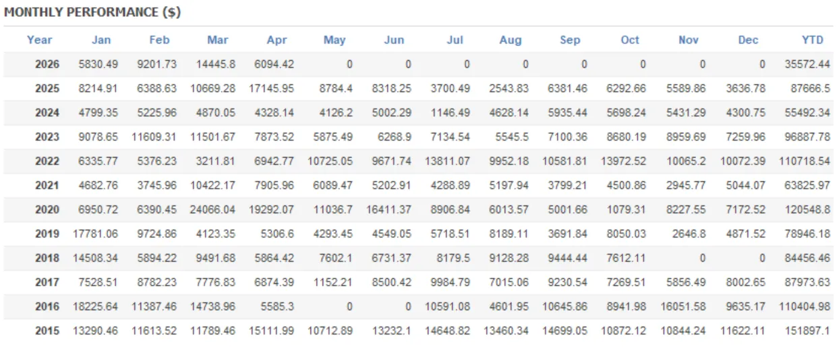This screenshot has height=348, width=837.
Task: Click the Mar column header
Action: (218, 40)
